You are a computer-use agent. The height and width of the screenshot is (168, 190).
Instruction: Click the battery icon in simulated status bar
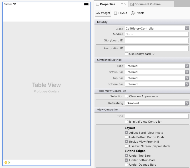click(86, 4)
